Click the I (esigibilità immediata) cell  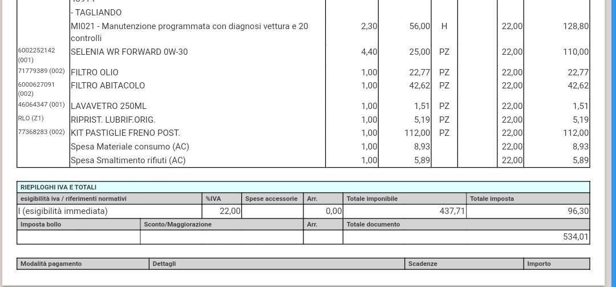(x=63, y=211)
